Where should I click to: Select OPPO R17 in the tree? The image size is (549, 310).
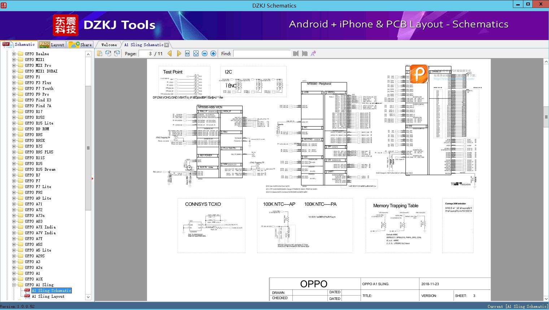(34, 112)
